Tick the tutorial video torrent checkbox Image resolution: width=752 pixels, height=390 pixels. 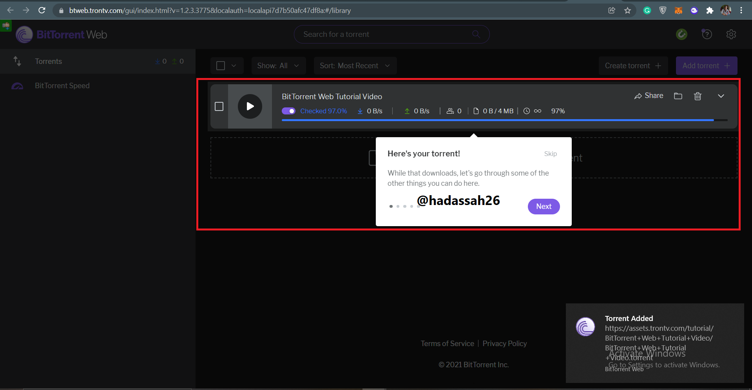coord(219,106)
